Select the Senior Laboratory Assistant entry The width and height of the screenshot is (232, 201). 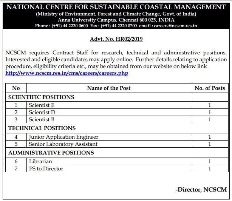point(63,144)
